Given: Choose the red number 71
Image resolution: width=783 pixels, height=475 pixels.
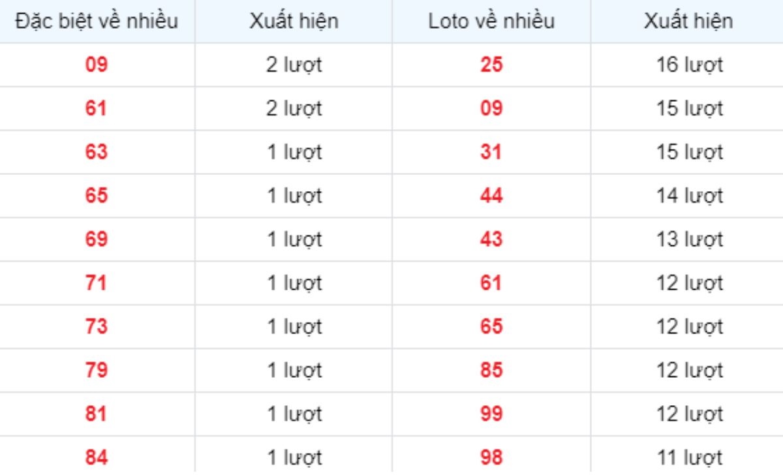Looking at the screenshot, I should click(x=97, y=283).
